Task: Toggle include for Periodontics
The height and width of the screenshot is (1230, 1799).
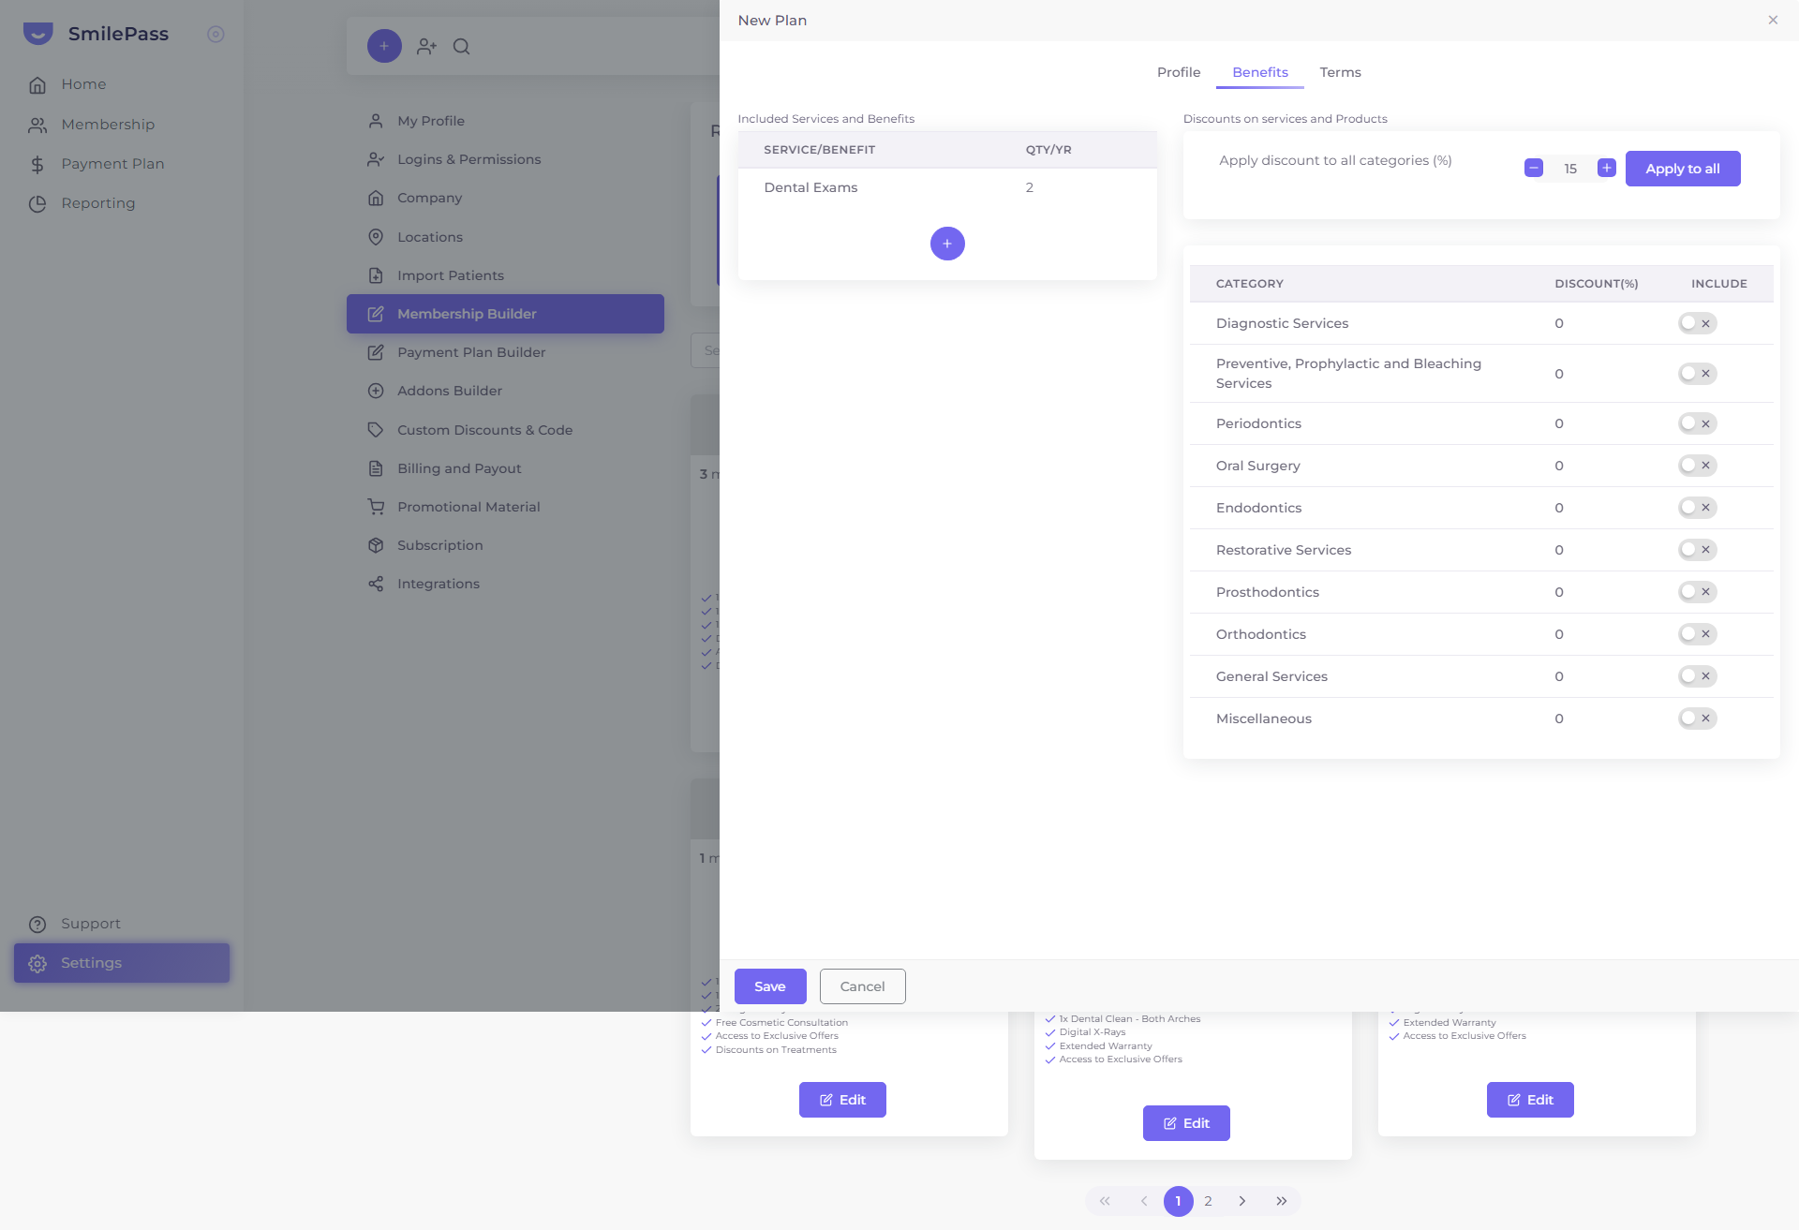Action: tap(1697, 423)
